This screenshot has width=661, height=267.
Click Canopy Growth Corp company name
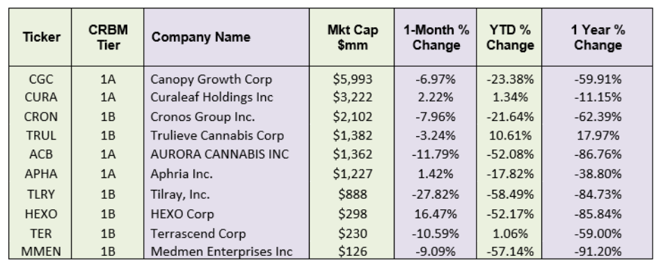pyautogui.click(x=212, y=79)
